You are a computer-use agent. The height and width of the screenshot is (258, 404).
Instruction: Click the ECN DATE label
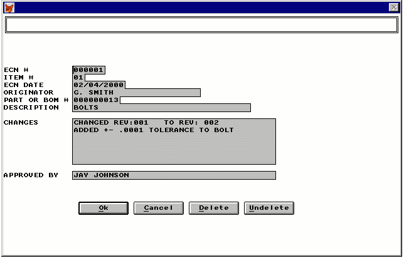pyautogui.click(x=24, y=85)
